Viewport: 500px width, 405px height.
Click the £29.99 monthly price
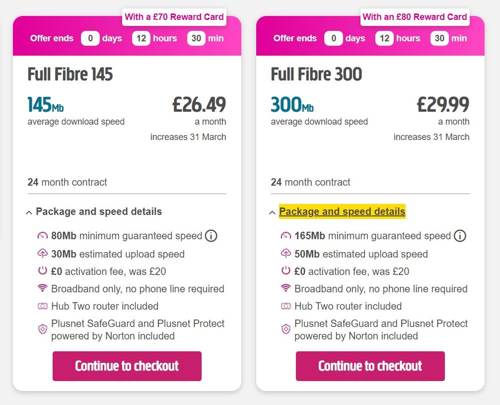click(x=443, y=104)
